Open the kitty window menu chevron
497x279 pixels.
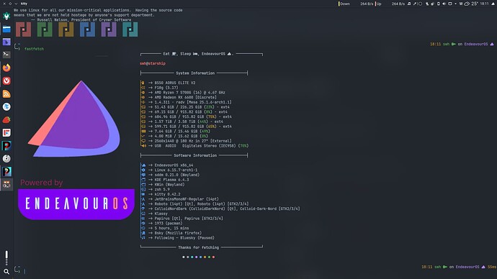[16, 4]
